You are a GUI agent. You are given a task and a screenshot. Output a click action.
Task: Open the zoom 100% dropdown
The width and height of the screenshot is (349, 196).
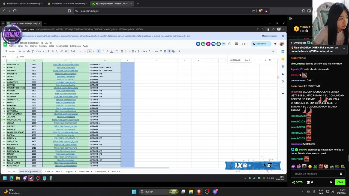click(x=40, y=51)
